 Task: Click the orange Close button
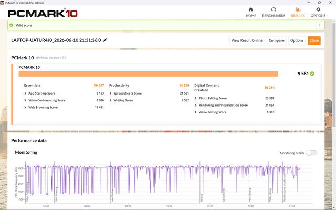[x=314, y=40]
